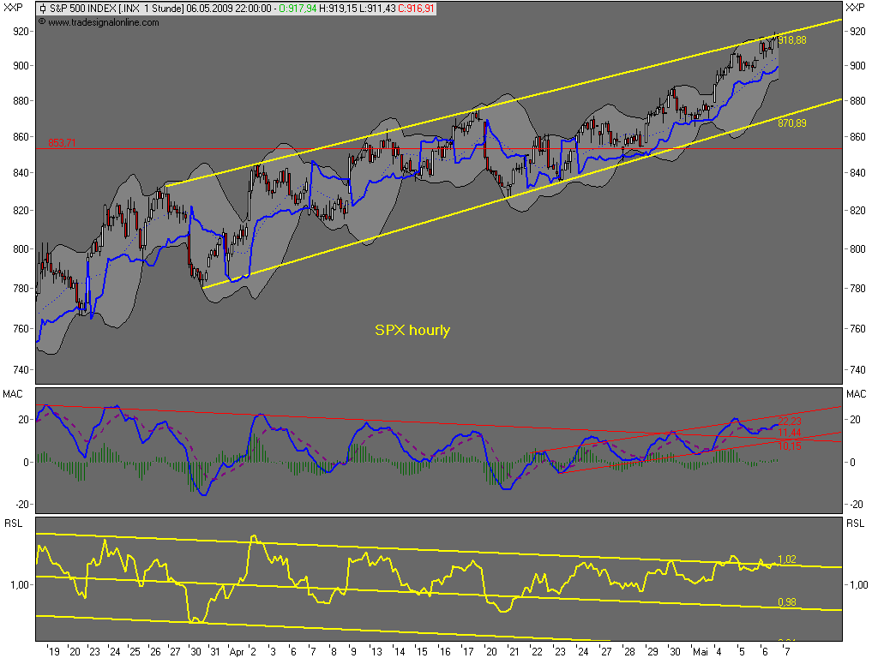878x658 pixels.
Task: Select the S&P 500 INDEX title text
Action: click(83, 9)
